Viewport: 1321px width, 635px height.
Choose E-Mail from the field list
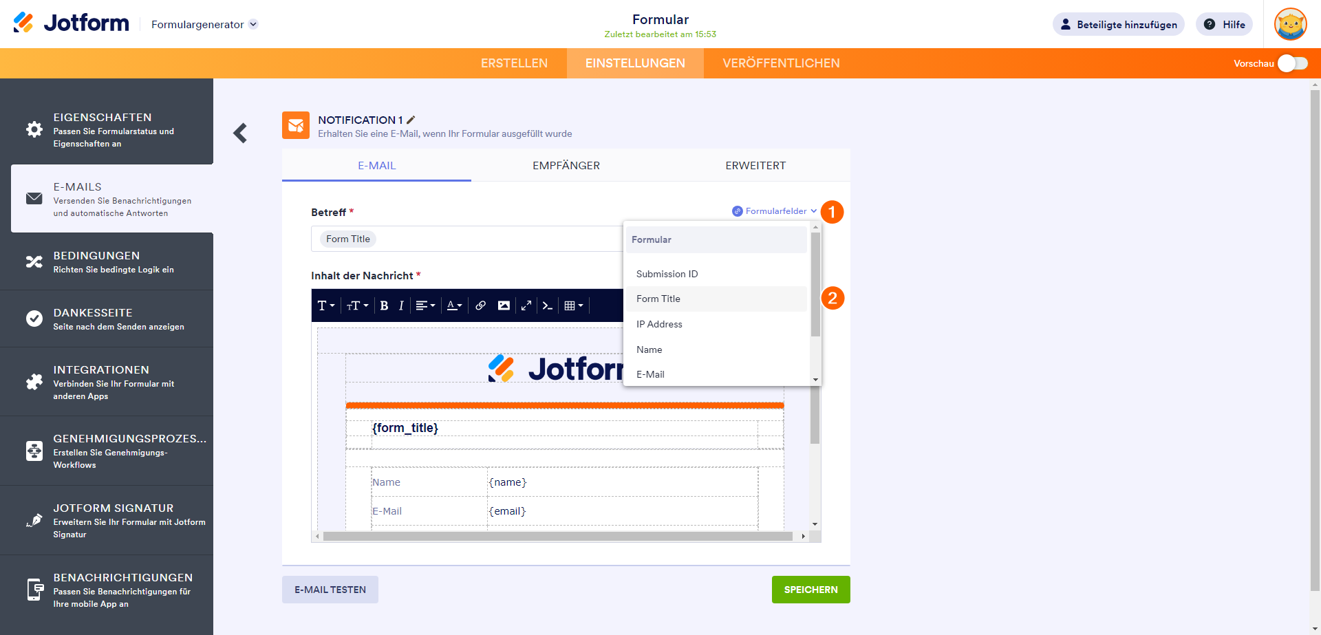click(716, 374)
